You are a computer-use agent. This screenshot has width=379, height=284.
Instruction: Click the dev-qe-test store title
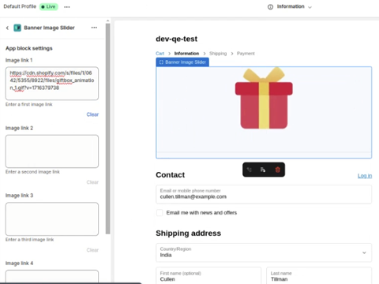176,39
